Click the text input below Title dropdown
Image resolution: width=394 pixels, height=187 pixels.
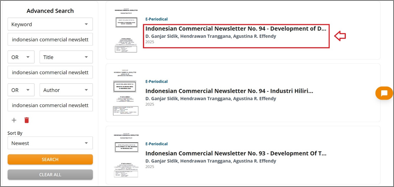(50, 72)
